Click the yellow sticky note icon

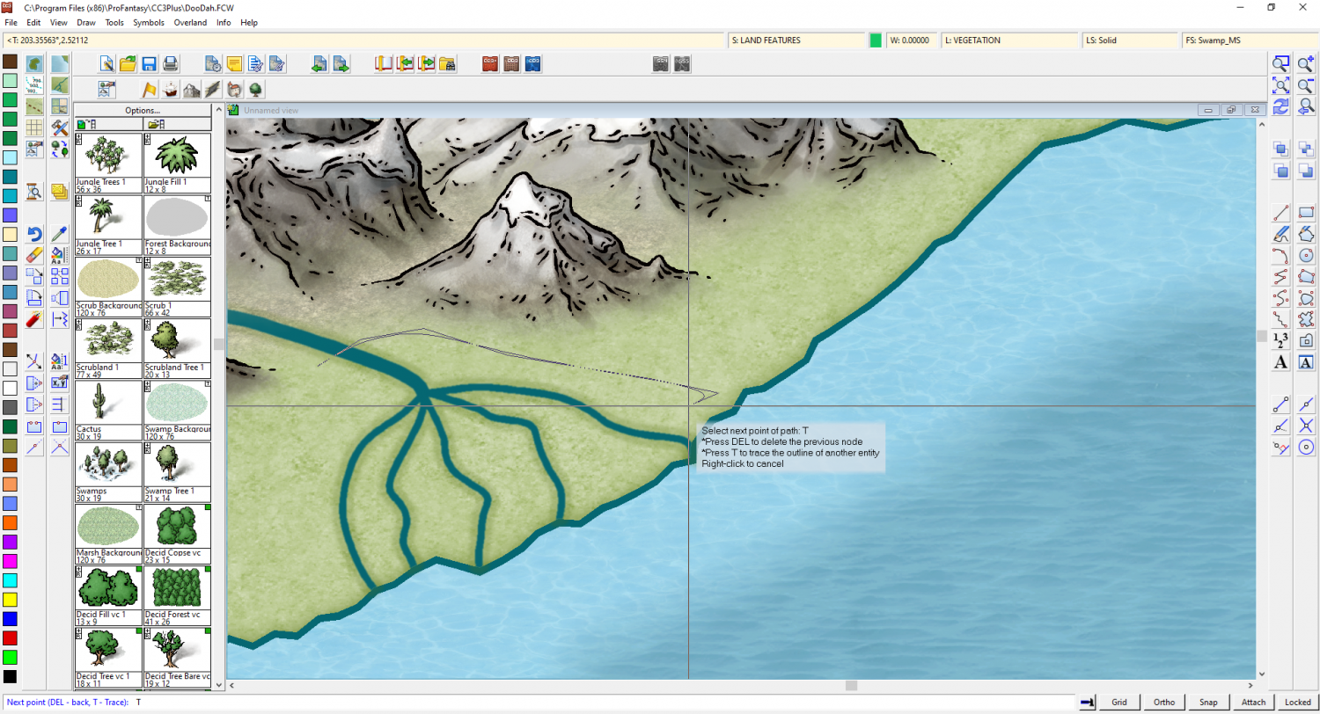click(234, 63)
